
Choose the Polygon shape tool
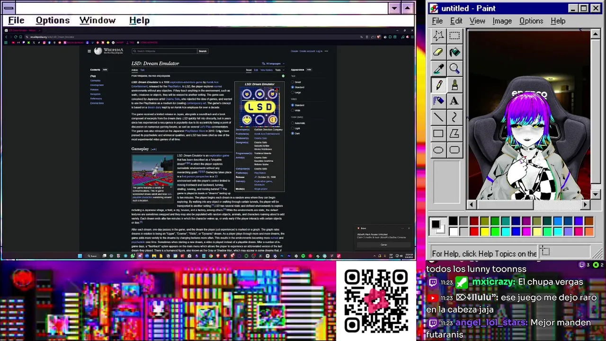pyautogui.click(x=454, y=134)
